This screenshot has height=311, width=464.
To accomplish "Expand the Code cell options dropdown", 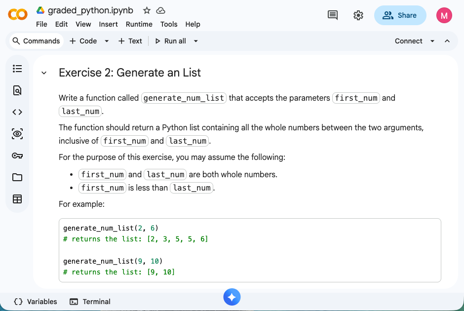I will pyautogui.click(x=107, y=41).
